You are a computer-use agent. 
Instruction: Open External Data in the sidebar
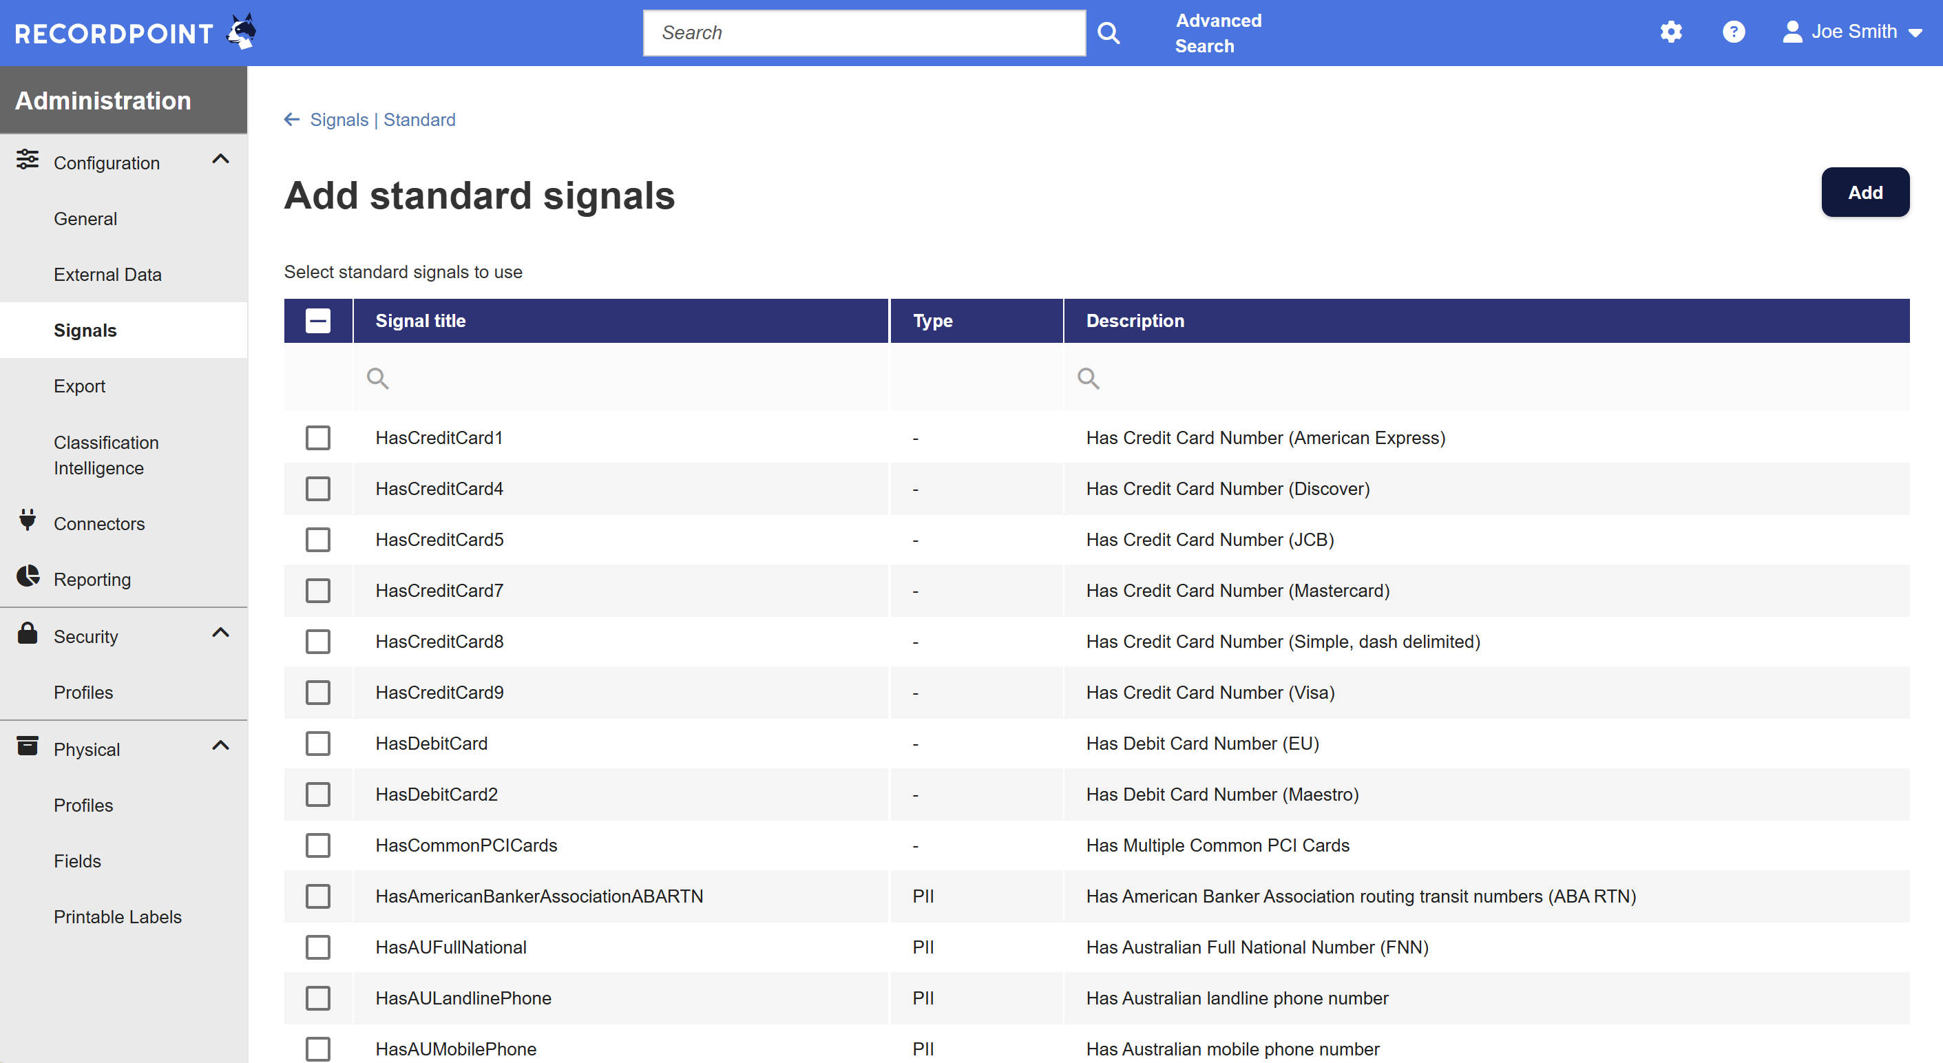107,275
